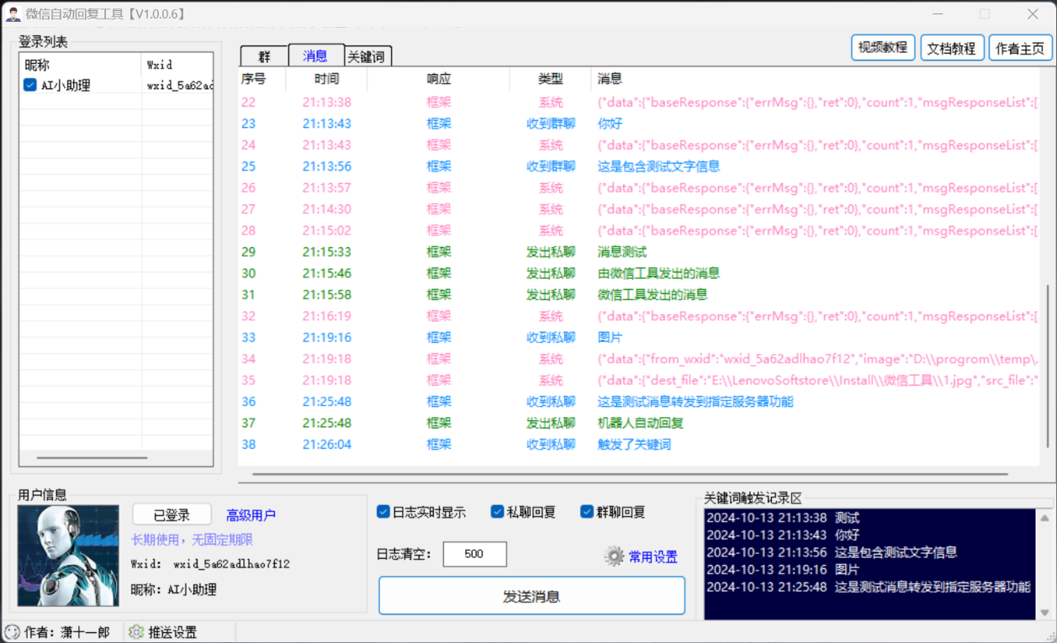Select the 消息 tab
The width and height of the screenshot is (1057, 643).
coord(315,55)
